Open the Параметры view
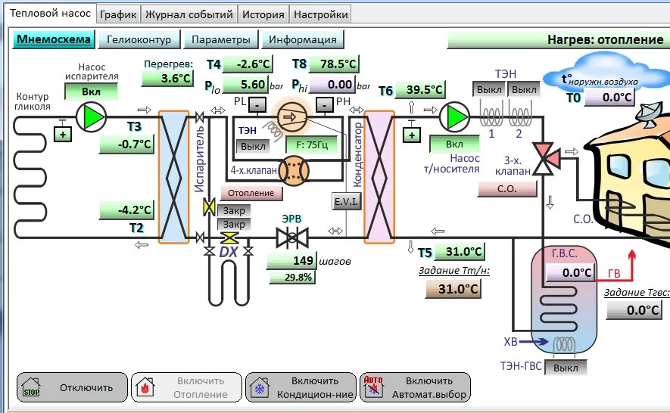Screen dimensions: 670x413 [x=220, y=40]
